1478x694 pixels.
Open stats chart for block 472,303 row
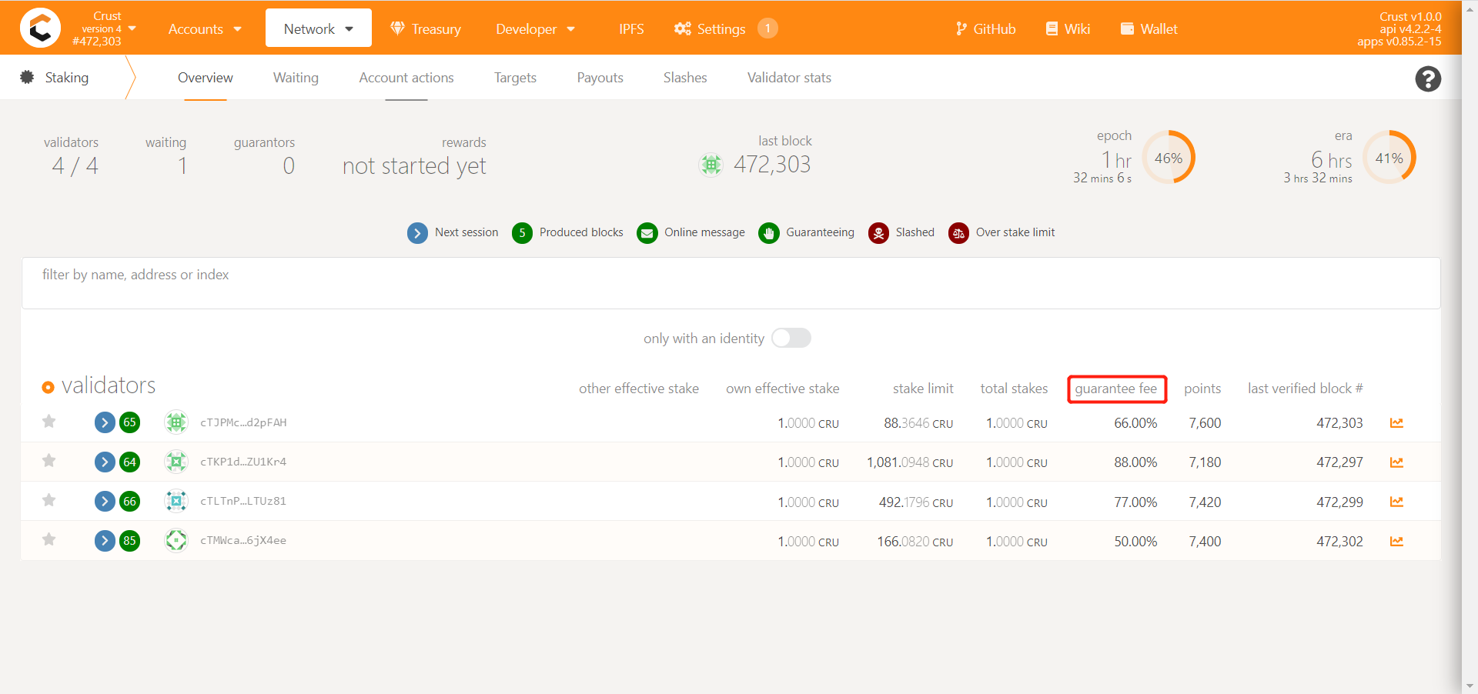[x=1396, y=422]
